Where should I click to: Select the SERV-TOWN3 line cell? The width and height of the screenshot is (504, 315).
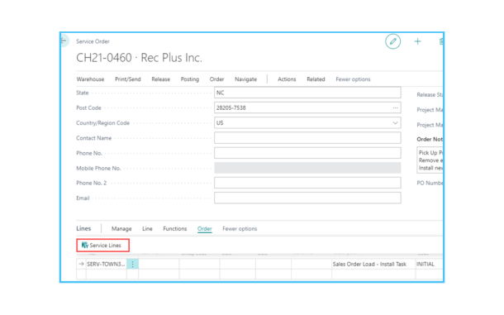click(x=106, y=264)
